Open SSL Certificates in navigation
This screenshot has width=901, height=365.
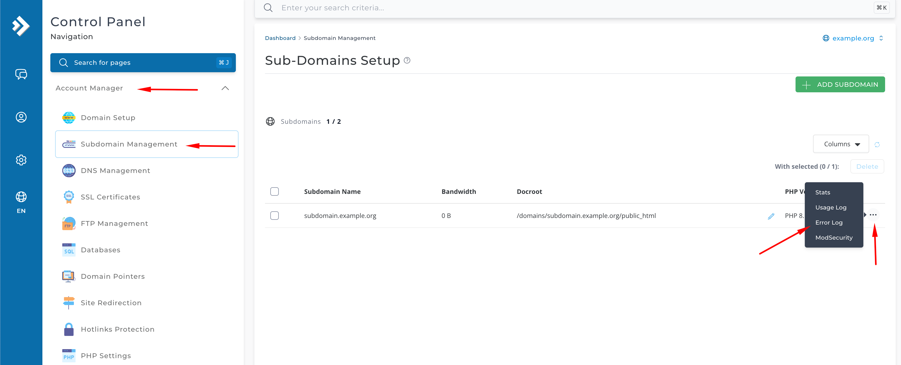[110, 197]
